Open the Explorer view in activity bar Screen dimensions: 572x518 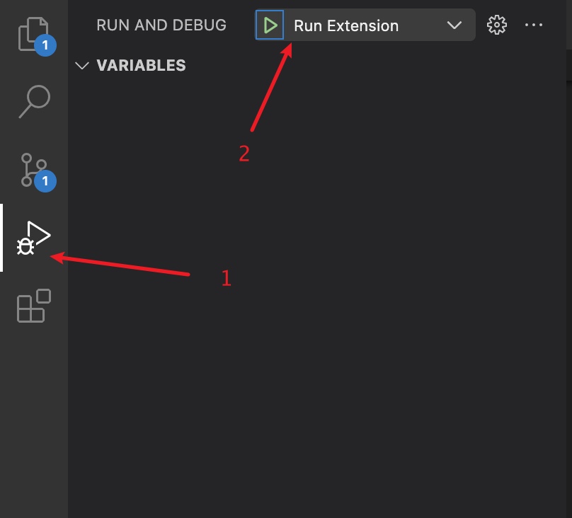tap(33, 34)
